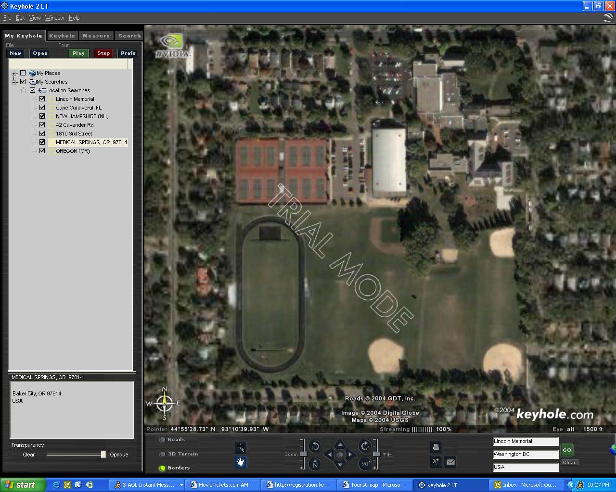Click the My Places globe icon

coord(33,73)
